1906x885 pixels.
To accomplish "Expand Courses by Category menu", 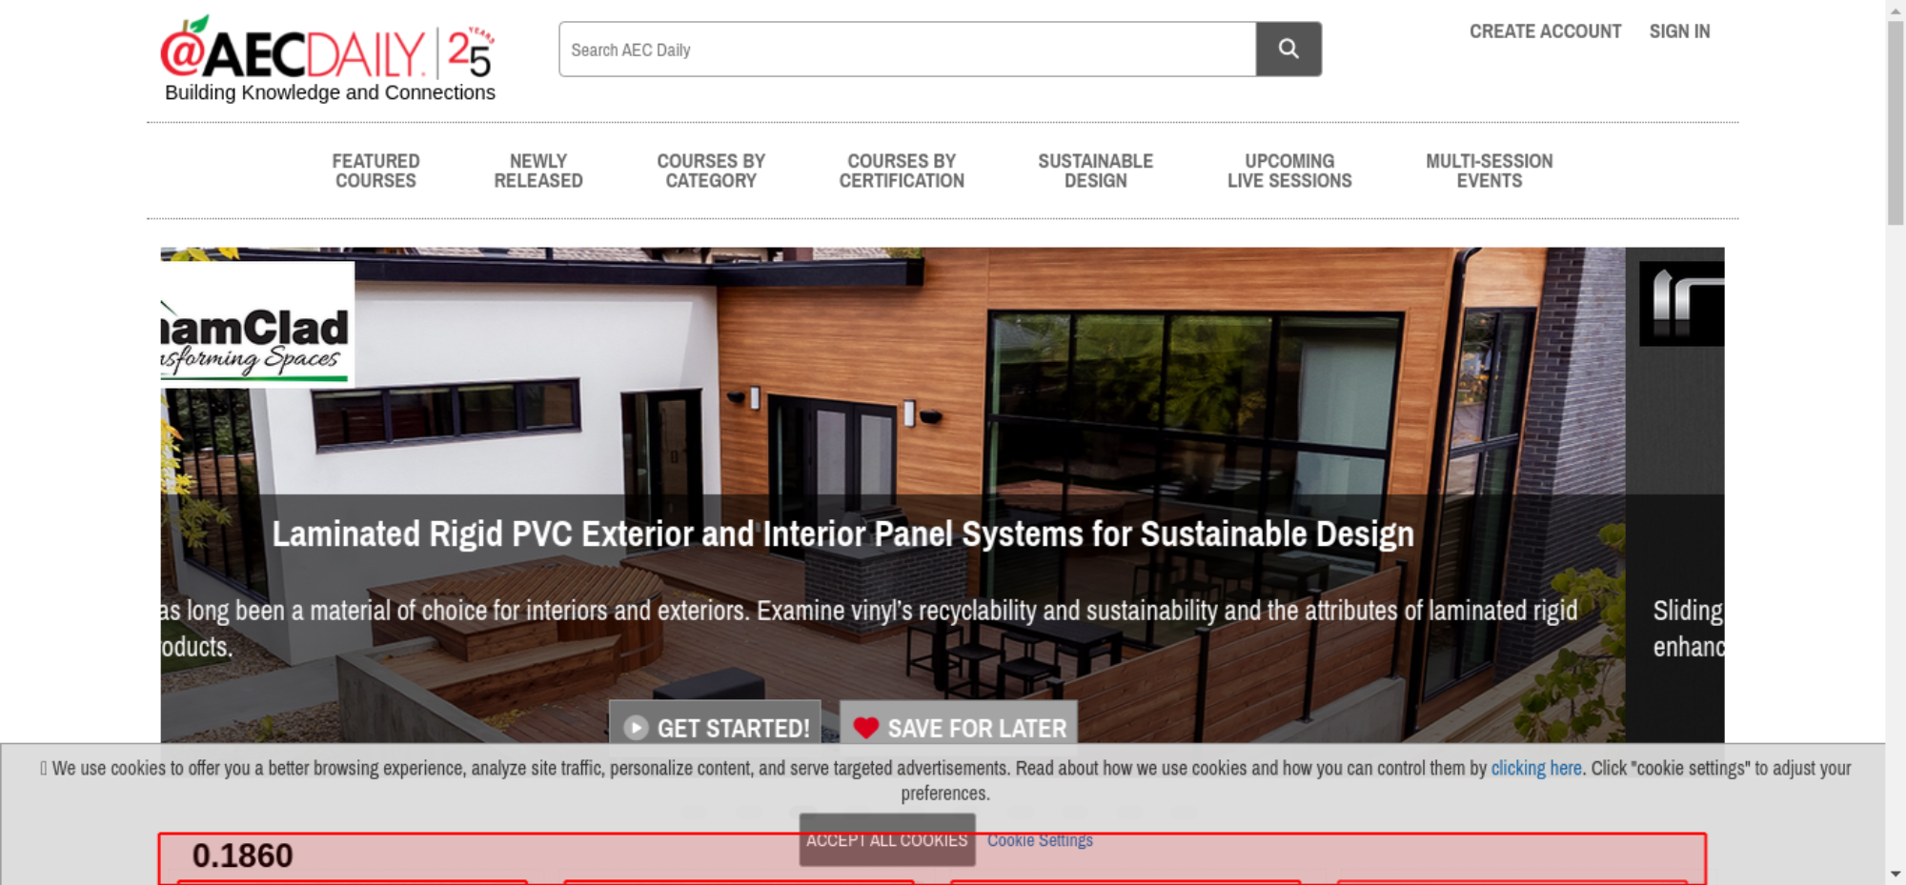I will (x=711, y=171).
